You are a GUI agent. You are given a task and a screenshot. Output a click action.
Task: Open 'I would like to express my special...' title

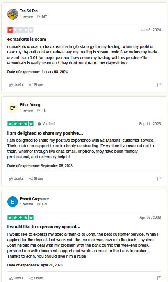(44, 227)
